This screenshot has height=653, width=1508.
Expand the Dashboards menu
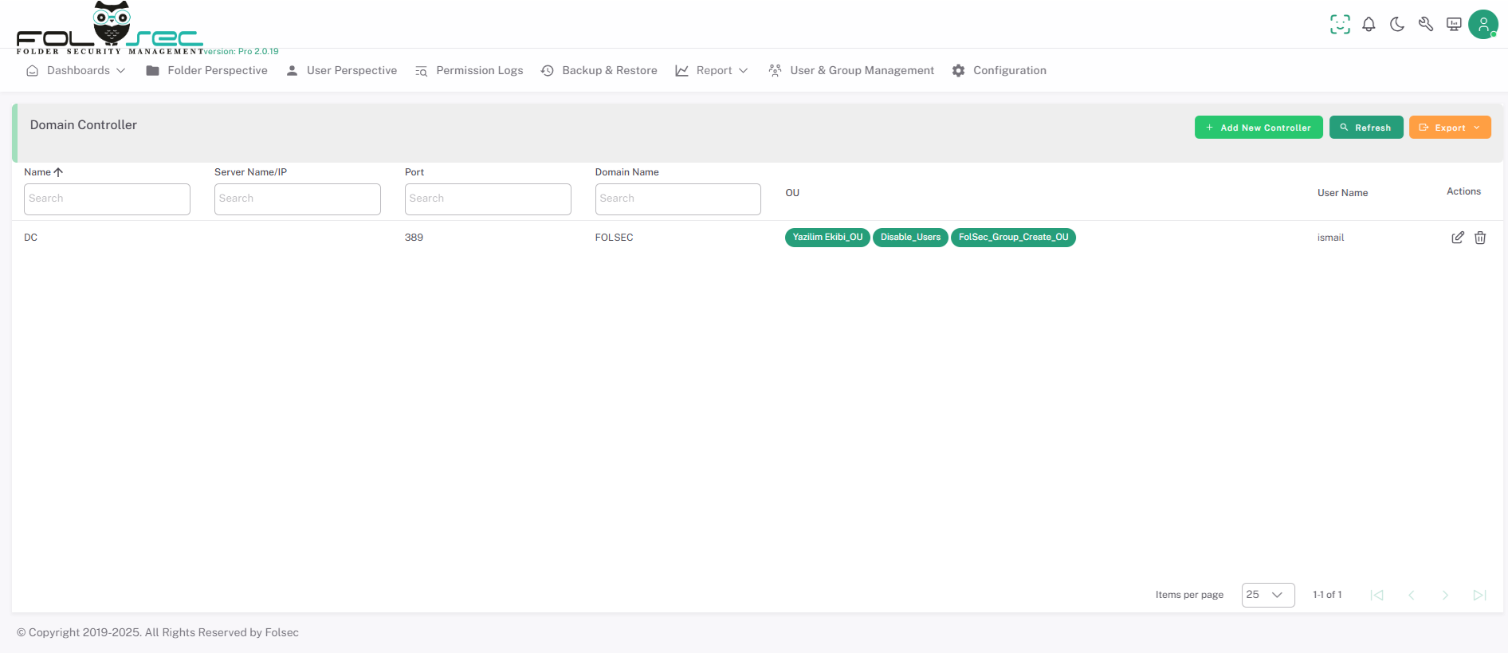77,71
